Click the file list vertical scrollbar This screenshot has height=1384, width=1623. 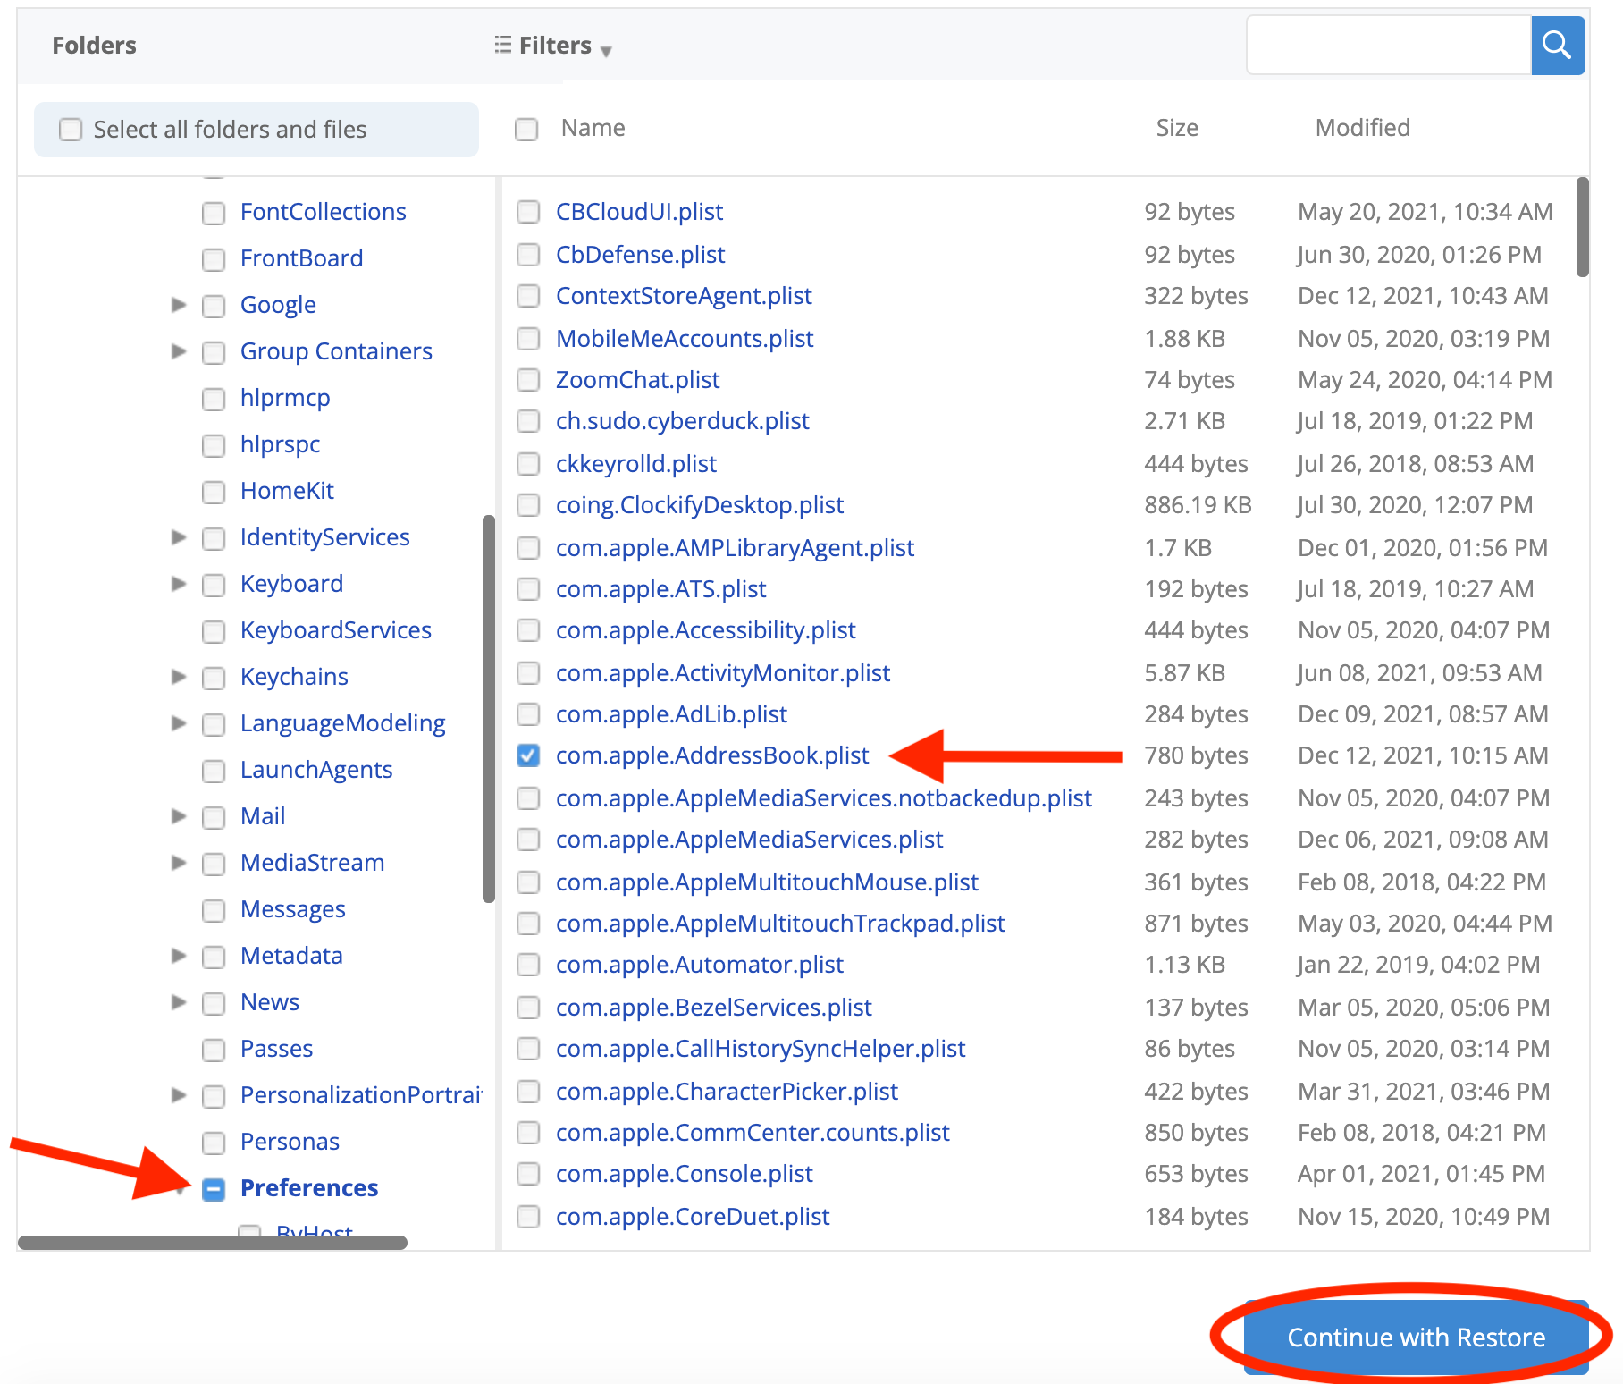click(1583, 227)
